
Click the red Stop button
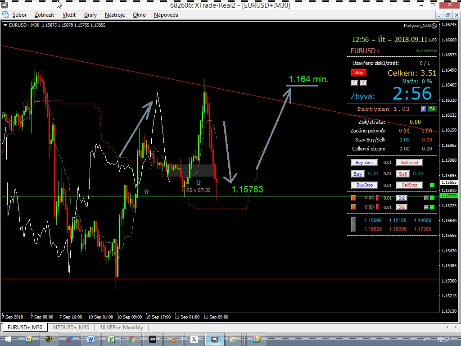358,73
